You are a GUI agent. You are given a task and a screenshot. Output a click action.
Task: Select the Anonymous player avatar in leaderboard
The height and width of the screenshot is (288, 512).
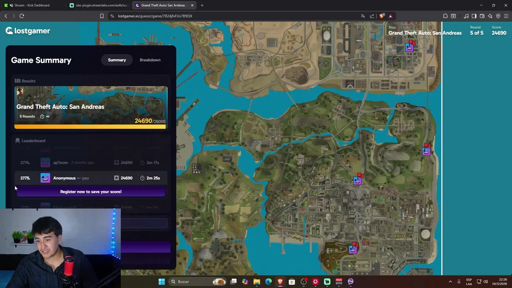[45, 178]
